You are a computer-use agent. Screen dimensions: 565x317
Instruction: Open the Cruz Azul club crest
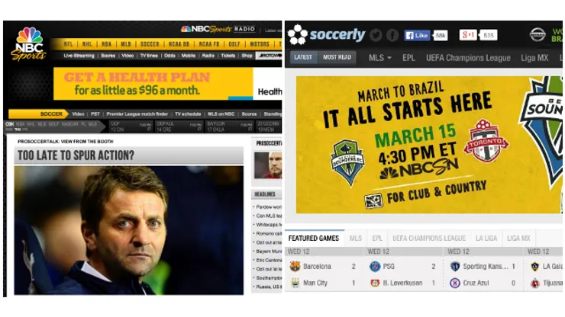(x=455, y=283)
